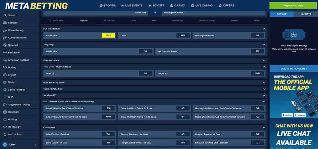
Task: Click the Basketball icon
Action: point(5,53)
